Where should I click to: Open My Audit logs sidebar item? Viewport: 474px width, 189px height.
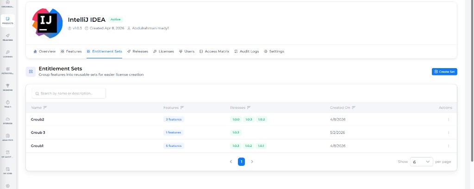pos(7,154)
